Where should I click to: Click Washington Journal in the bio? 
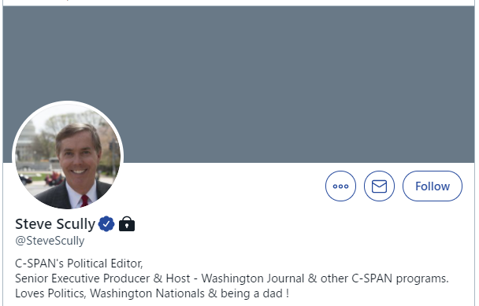pos(253,278)
